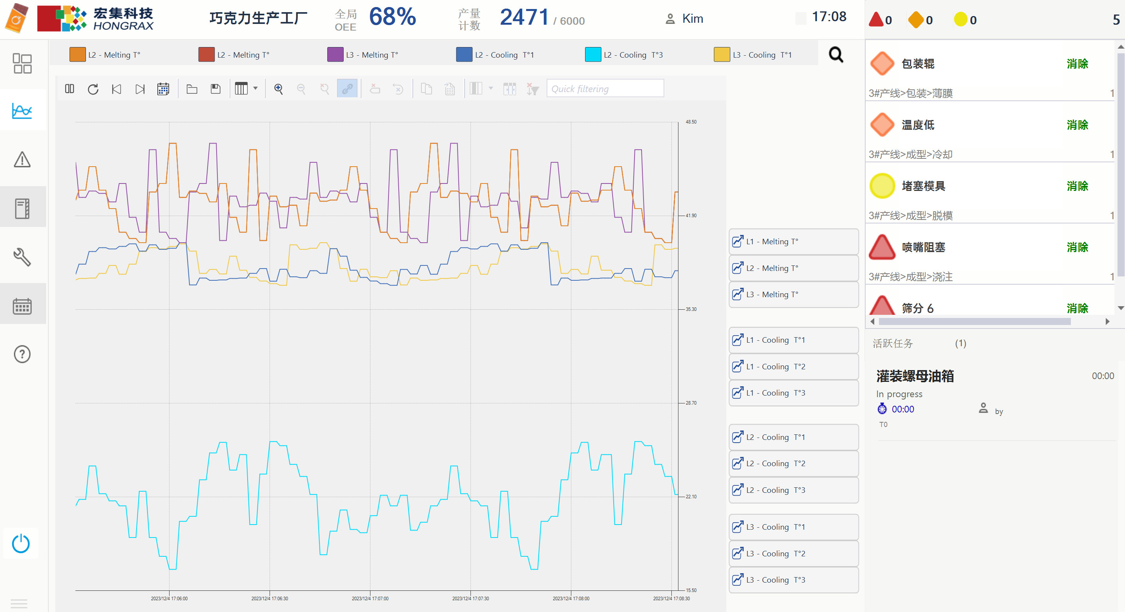Image resolution: width=1125 pixels, height=612 pixels.
Task: Open the help question mark page
Action: tap(22, 354)
